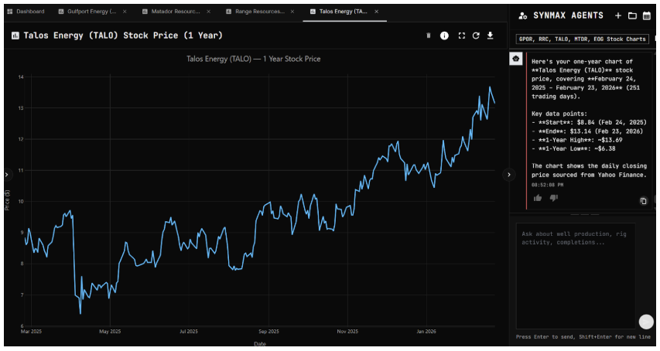This screenshot has width=660, height=351.
Task: Start a new agent chat with plus icon
Action: tap(617, 15)
